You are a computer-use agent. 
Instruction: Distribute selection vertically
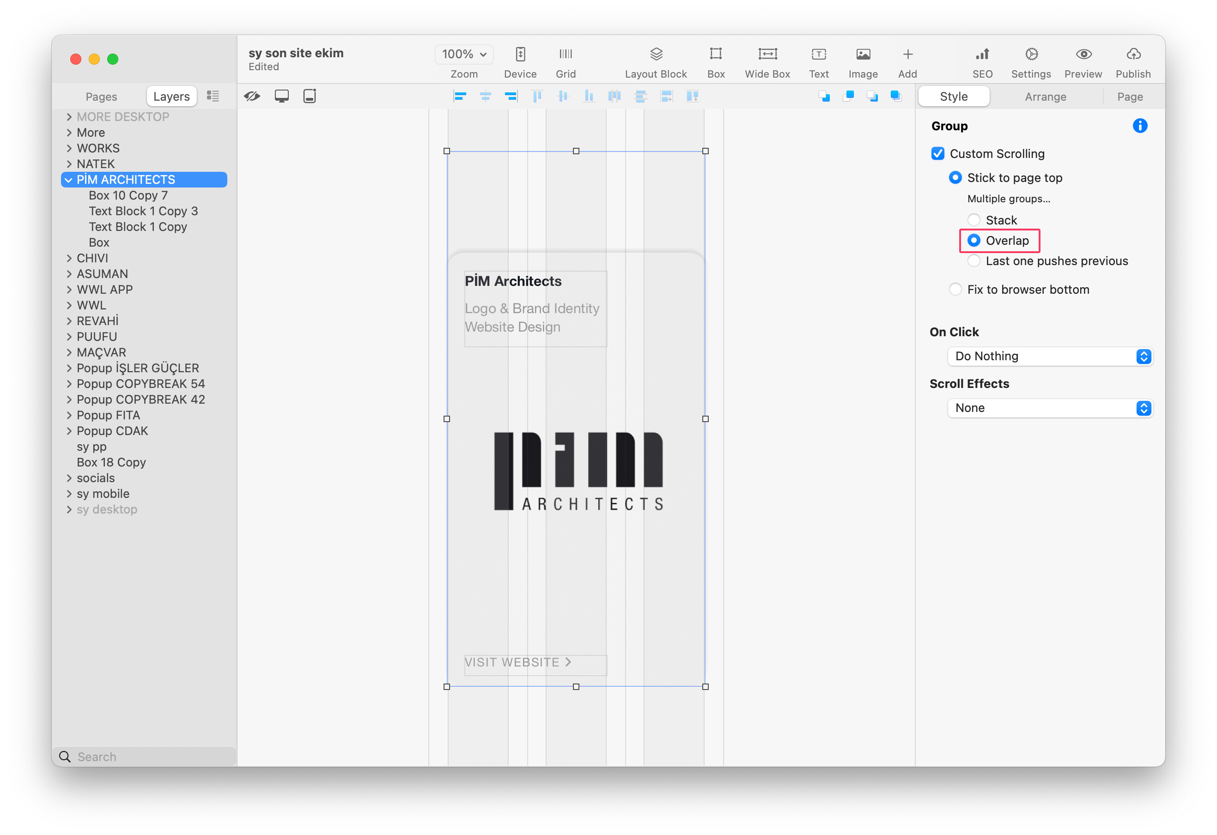click(640, 97)
